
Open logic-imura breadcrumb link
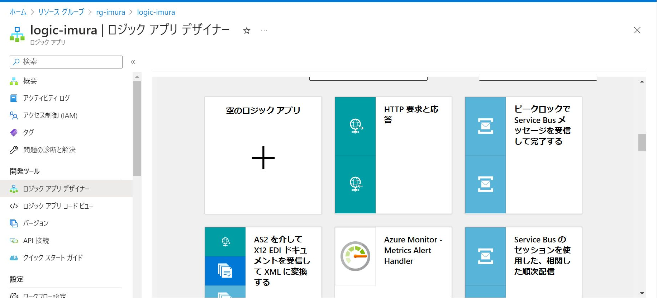[x=156, y=12]
